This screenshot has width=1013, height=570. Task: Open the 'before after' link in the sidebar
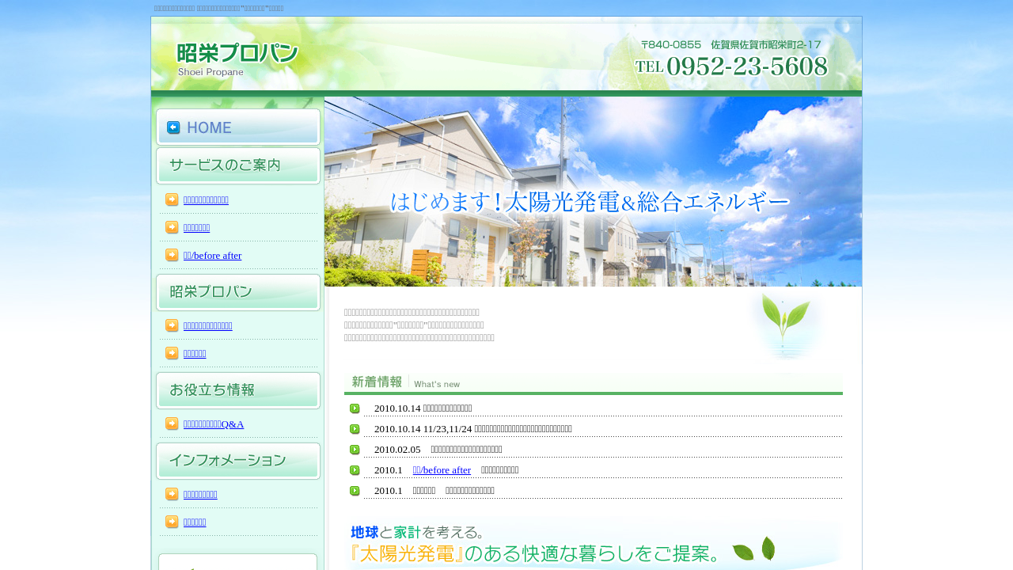point(212,256)
